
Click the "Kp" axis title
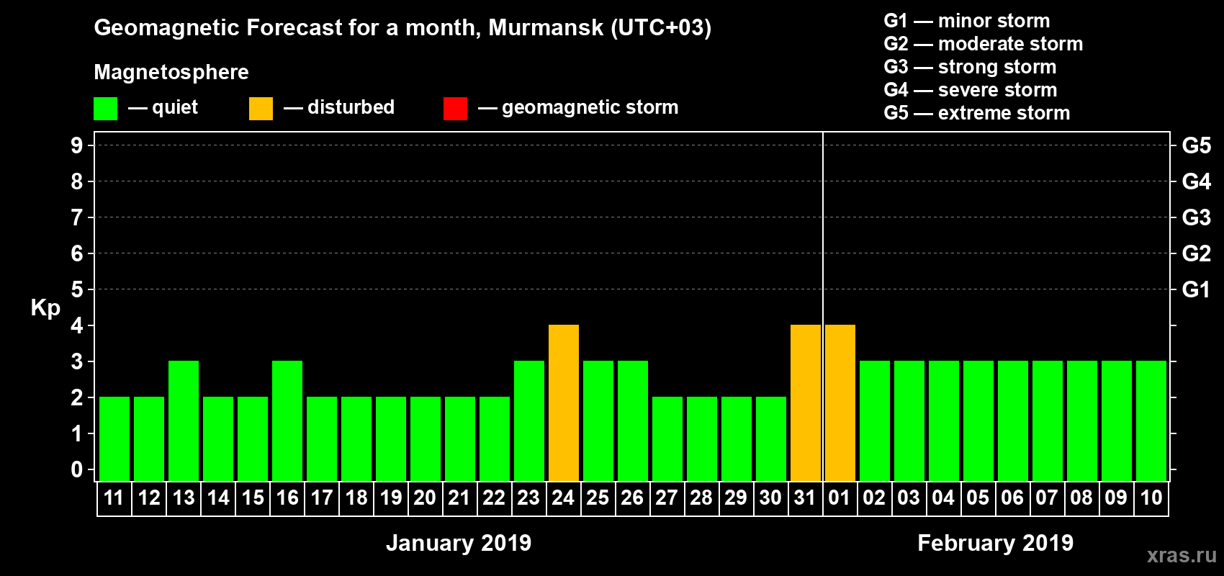(x=45, y=308)
